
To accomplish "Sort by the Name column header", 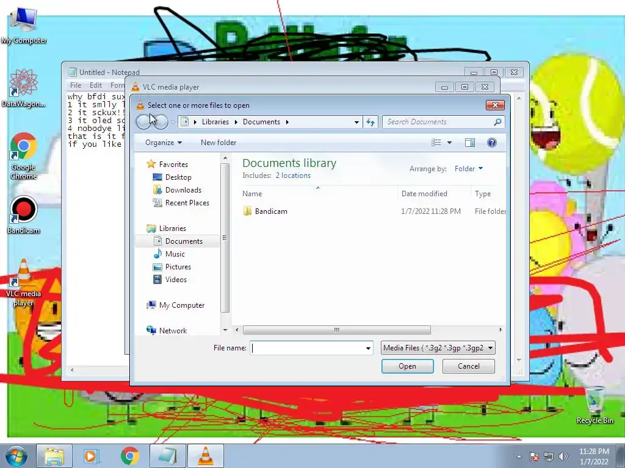I will 319,194.
